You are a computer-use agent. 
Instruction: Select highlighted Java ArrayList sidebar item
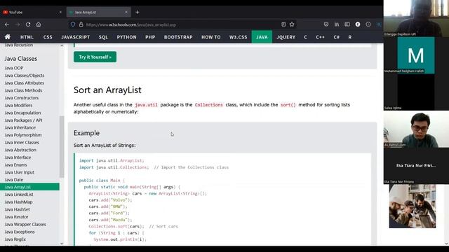click(x=29, y=187)
